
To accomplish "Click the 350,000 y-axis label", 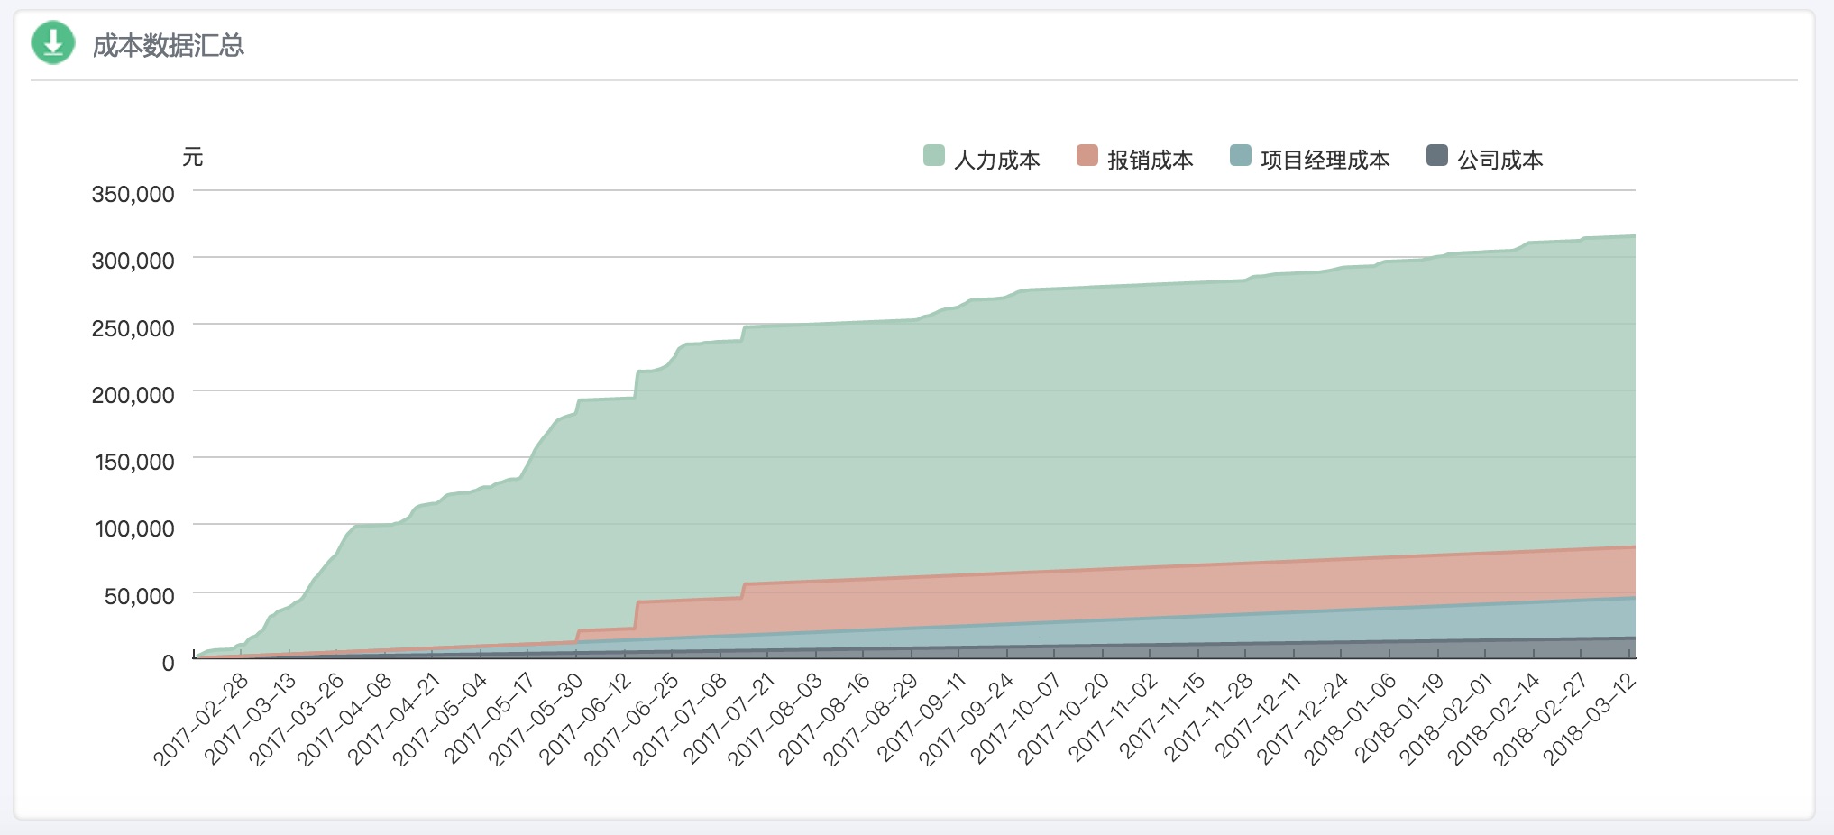I will tap(133, 194).
